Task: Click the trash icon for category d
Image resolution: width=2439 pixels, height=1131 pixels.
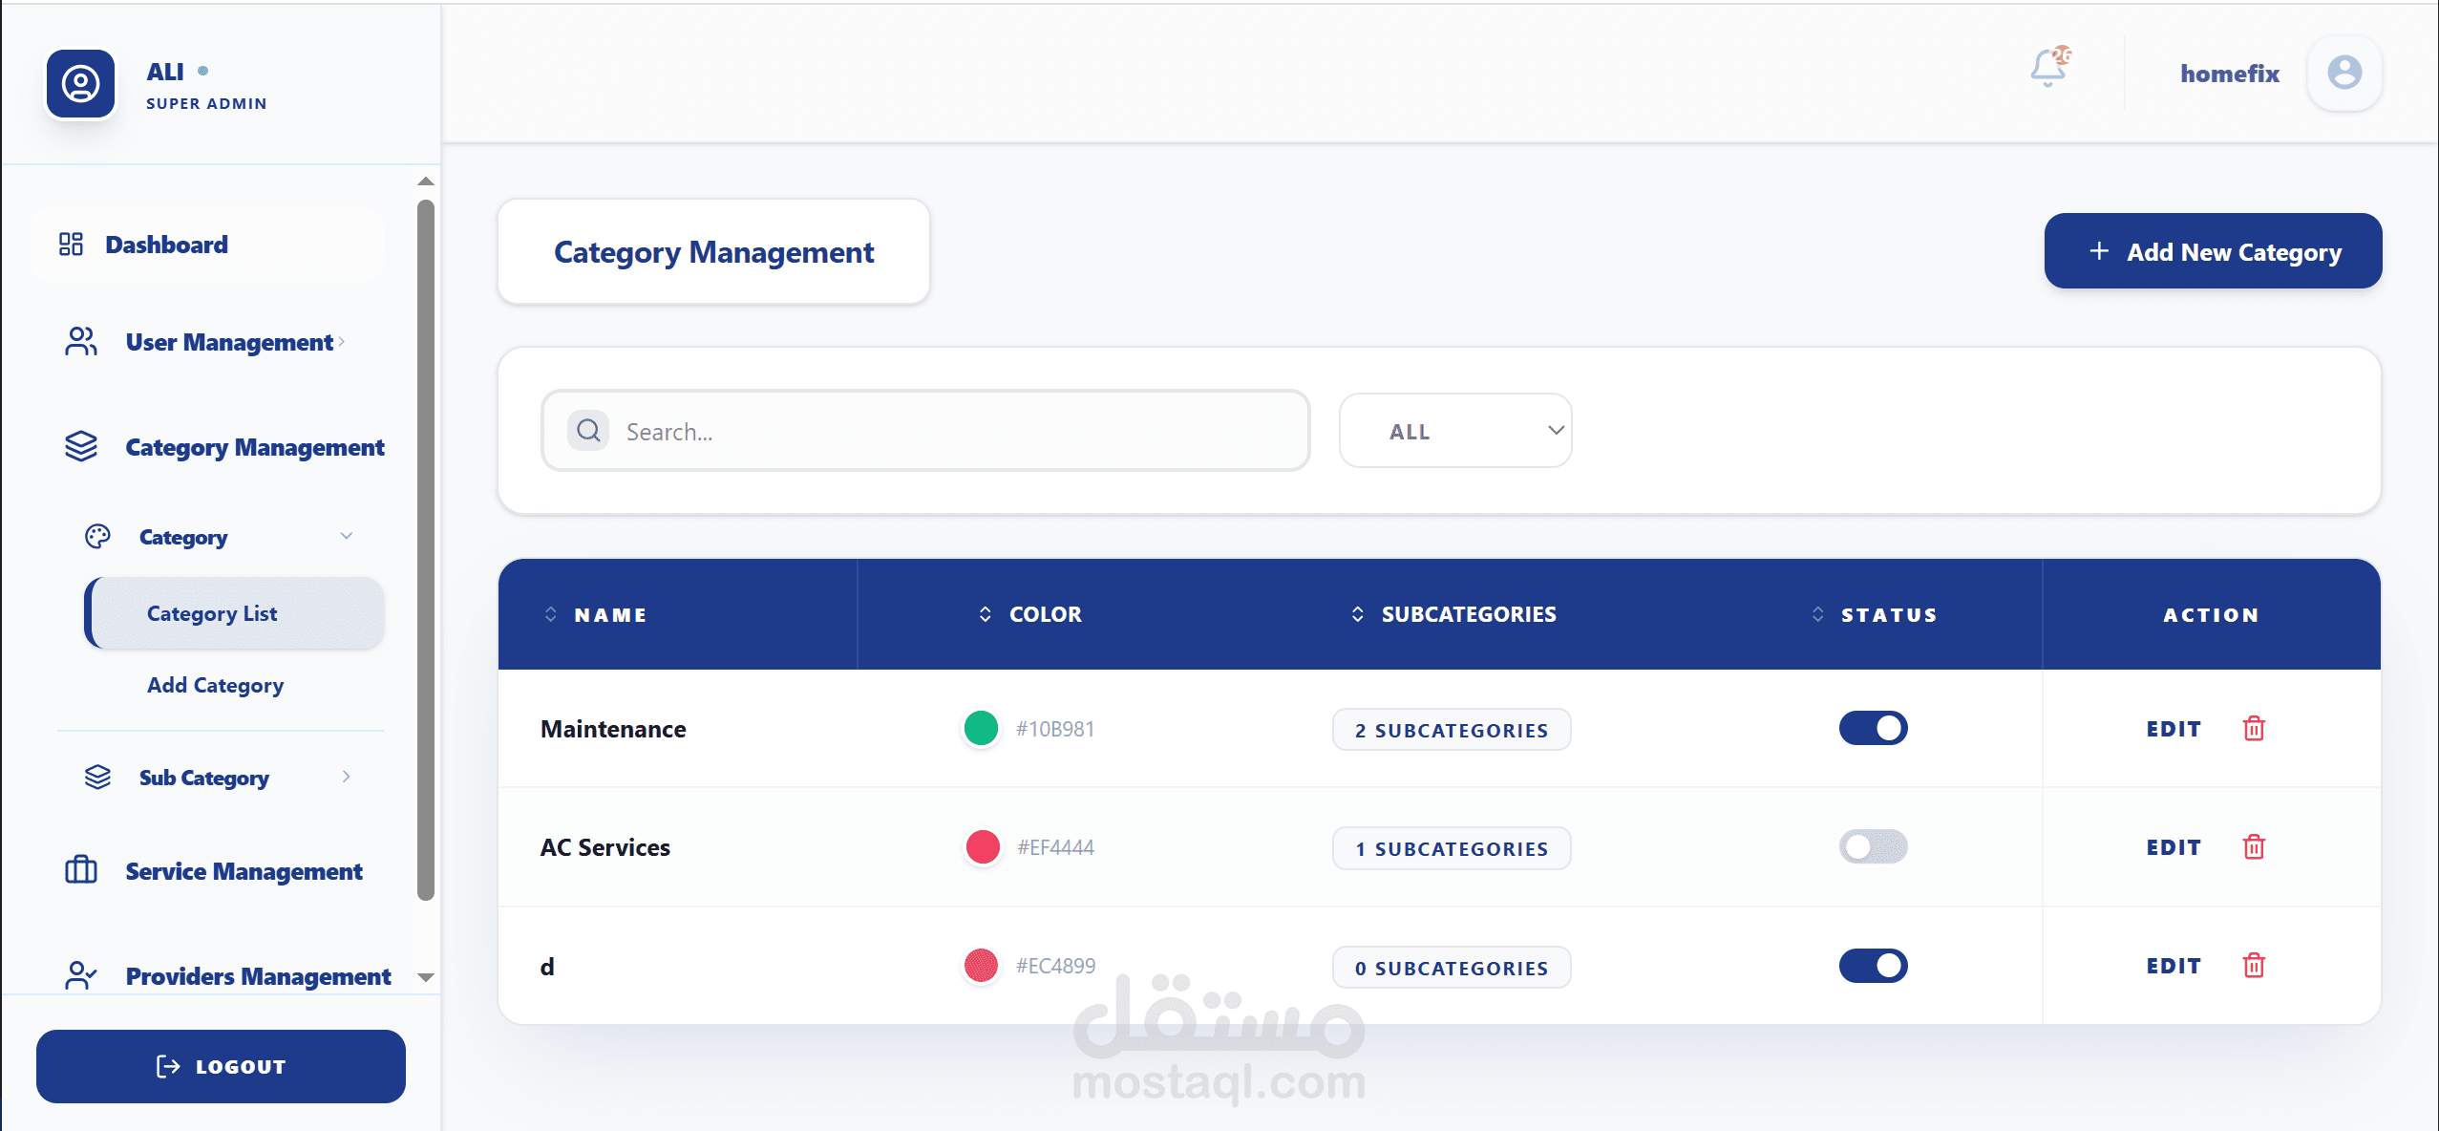Action: click(x=2254, y=966)
